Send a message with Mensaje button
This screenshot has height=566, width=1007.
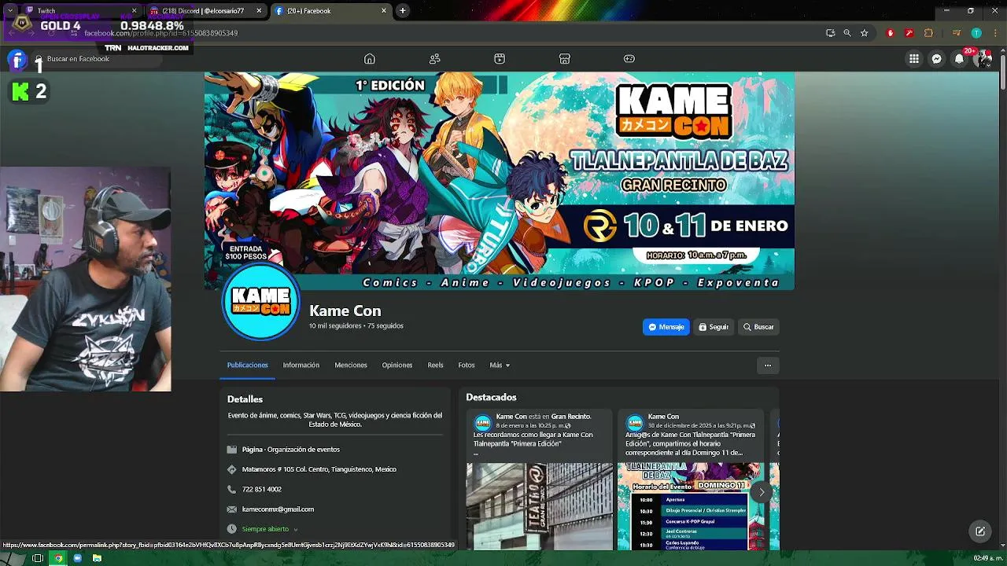[x=666, y=327]
